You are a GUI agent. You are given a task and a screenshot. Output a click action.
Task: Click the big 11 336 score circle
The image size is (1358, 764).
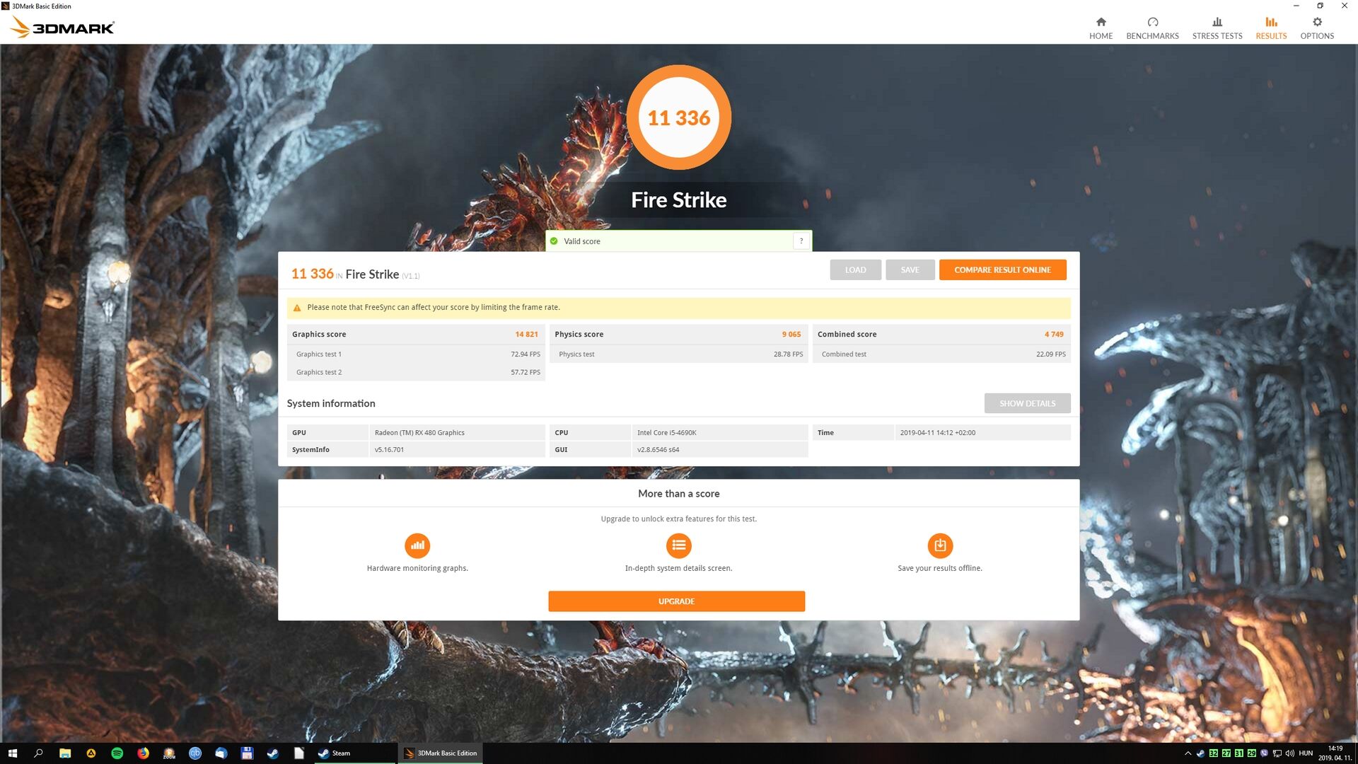[679, 117]
